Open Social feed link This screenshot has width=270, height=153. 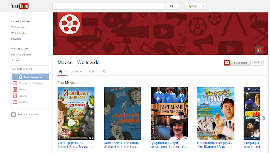click(15, 60)
